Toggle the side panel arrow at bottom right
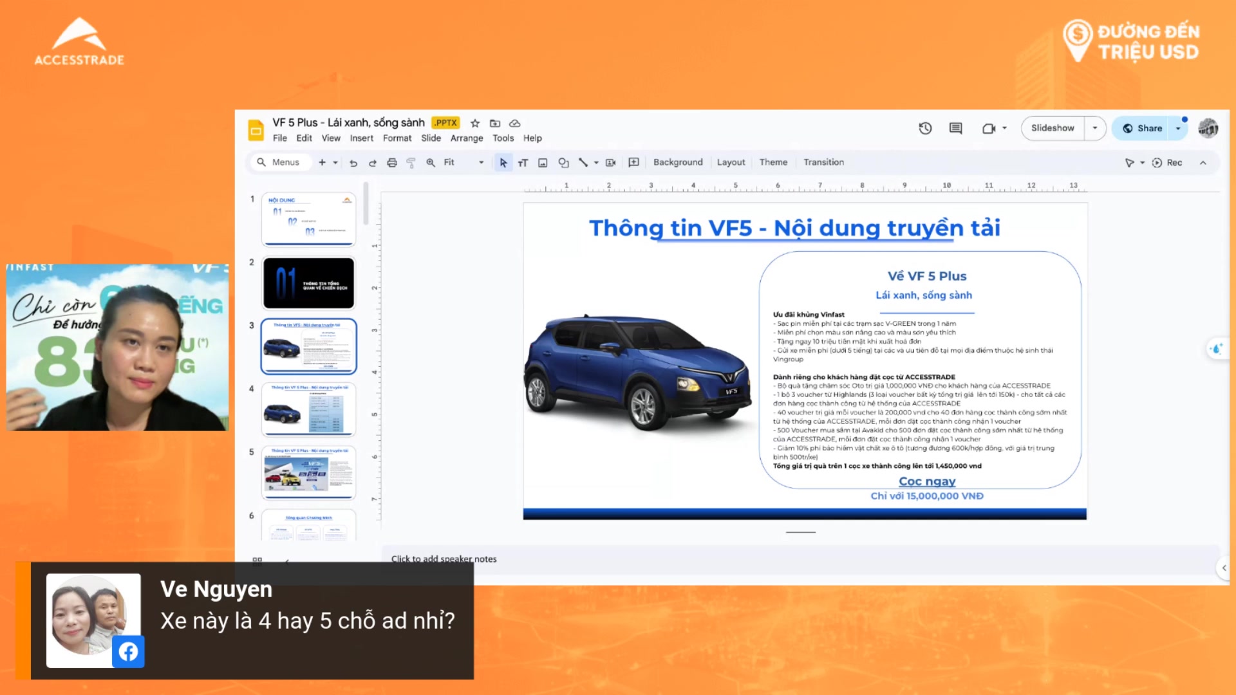Viewport: 1236px width, 695px height. [1224, 568]
